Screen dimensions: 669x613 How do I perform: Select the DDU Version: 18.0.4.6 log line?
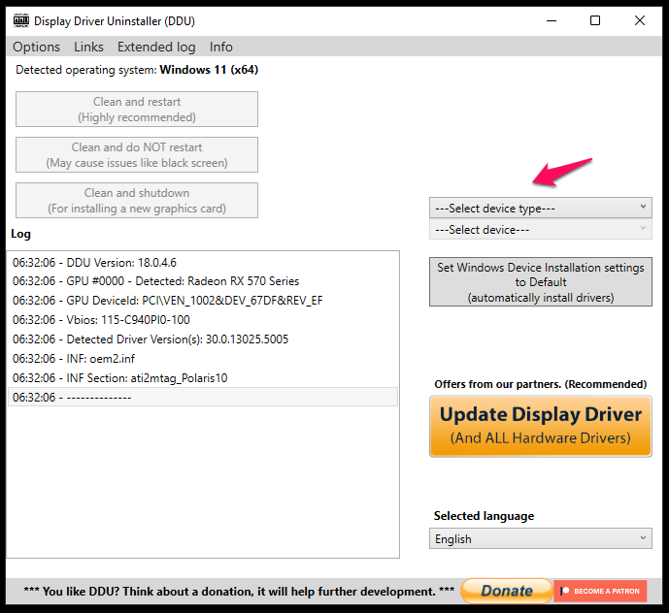(203, 262)
